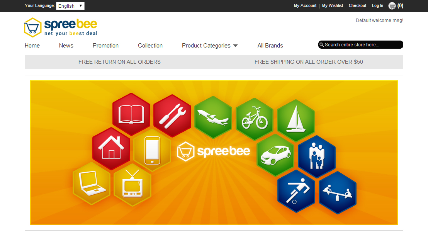Open the My Wishlist link
The width and height of the screenshot is (428, 243).
coord(333,5)
